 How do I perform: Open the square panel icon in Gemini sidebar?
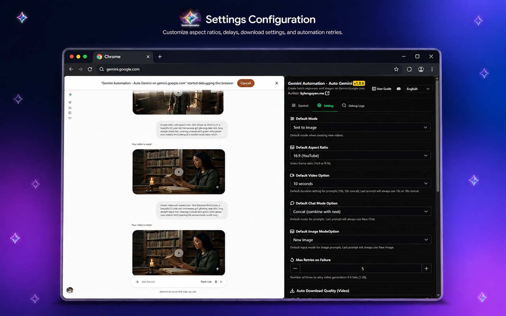click(x=70, y=113)
